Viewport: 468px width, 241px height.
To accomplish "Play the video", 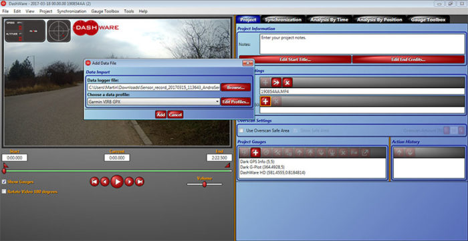I will pos(117,182).
